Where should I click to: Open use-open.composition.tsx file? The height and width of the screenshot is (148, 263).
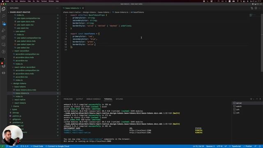[x=34, y=18]
